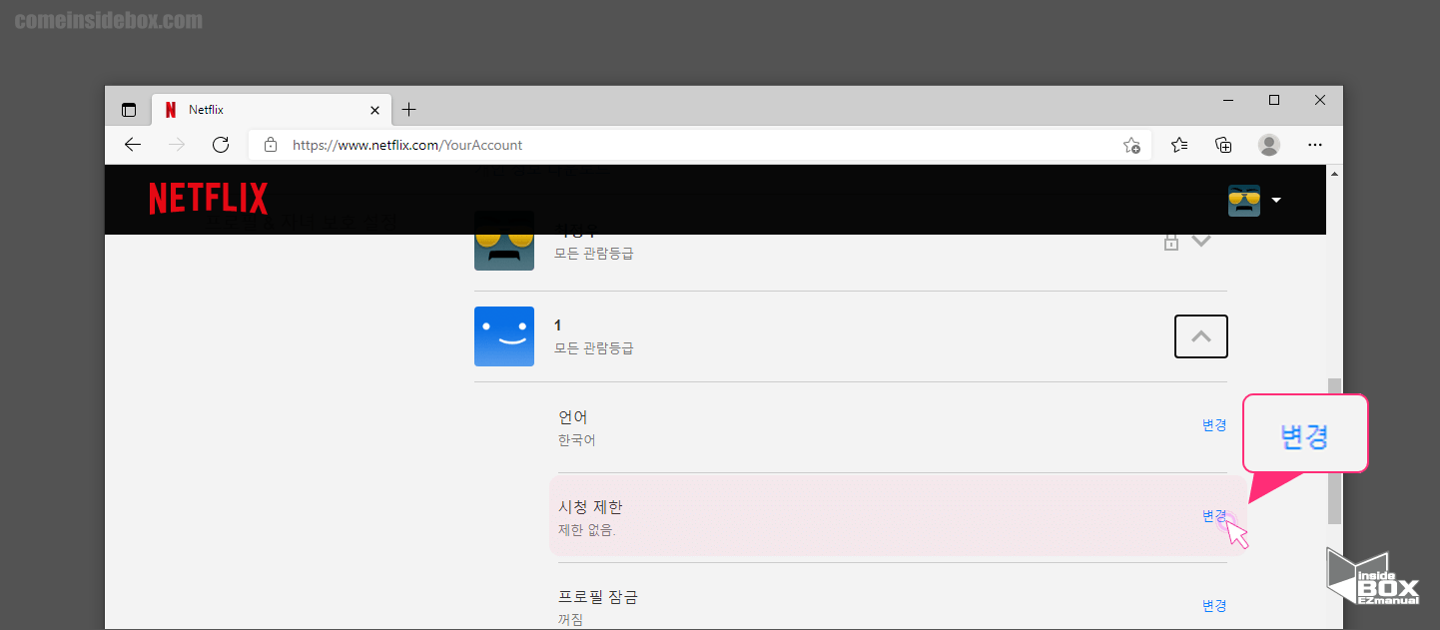Screen dimensions: 1440x630
Task: Click the browser refresh button
Action: [x=221, y=145]
